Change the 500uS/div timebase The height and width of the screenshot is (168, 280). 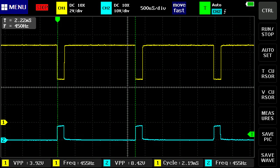coord(153,8)
